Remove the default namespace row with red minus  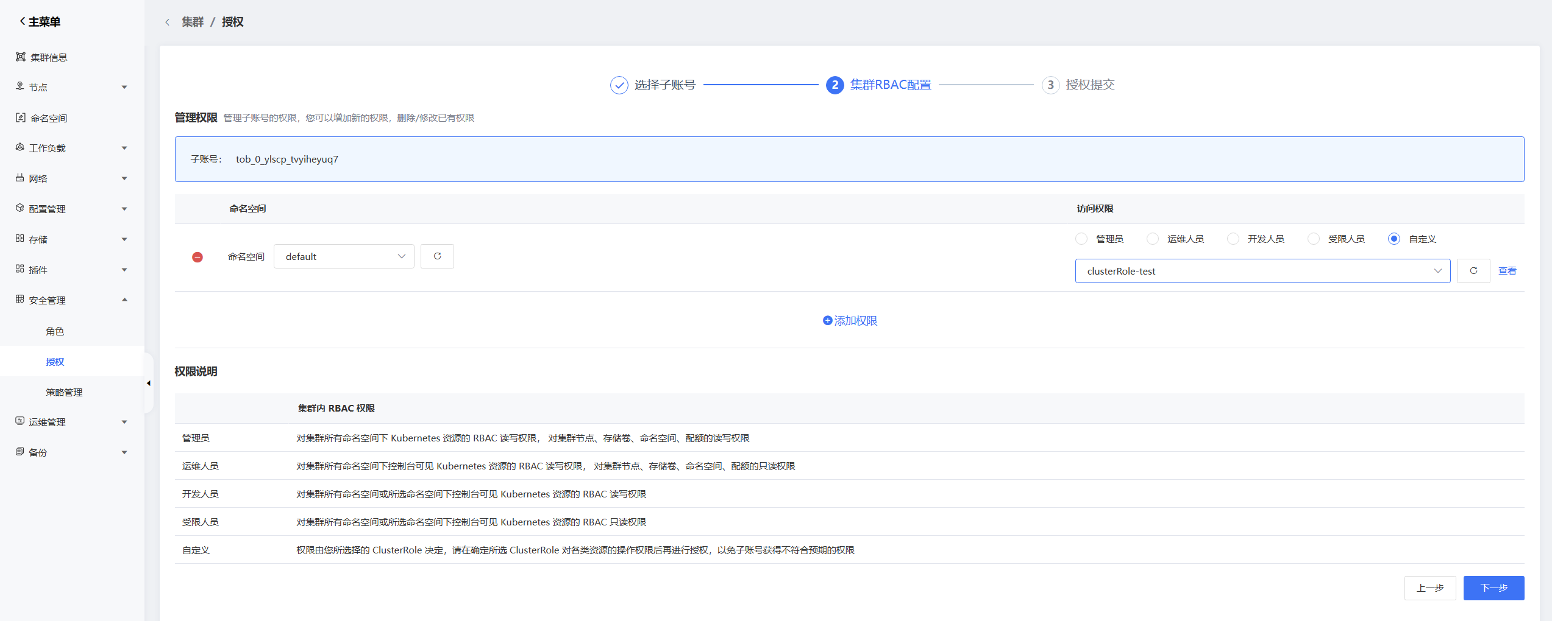pyautogui.click(x=198, y=257)
